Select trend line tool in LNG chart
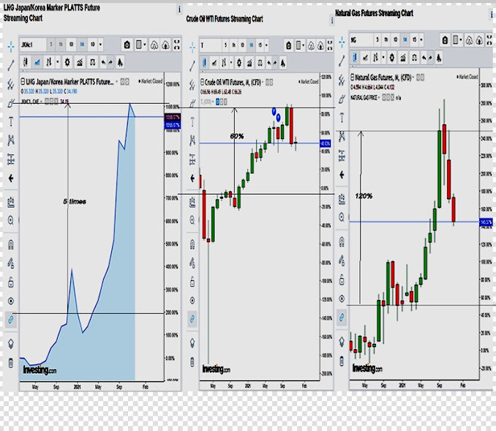The image size is (496, 431). pos(11,66)
